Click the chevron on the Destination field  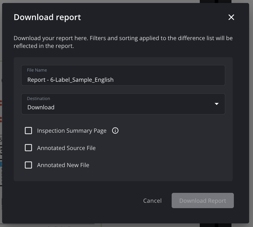pos(216,104)
